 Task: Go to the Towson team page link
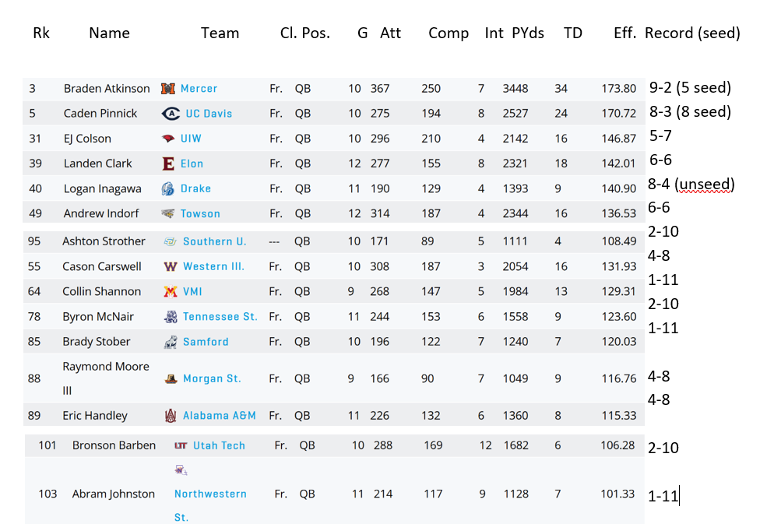(200, 213)
